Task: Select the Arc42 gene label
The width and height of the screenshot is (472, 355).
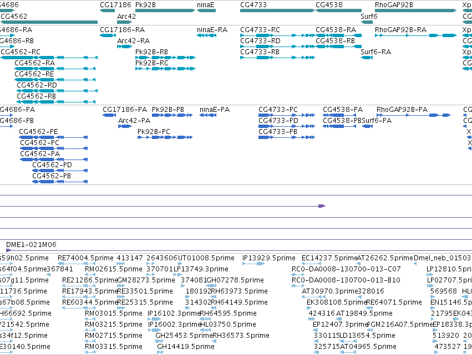Action: (126, 16)
